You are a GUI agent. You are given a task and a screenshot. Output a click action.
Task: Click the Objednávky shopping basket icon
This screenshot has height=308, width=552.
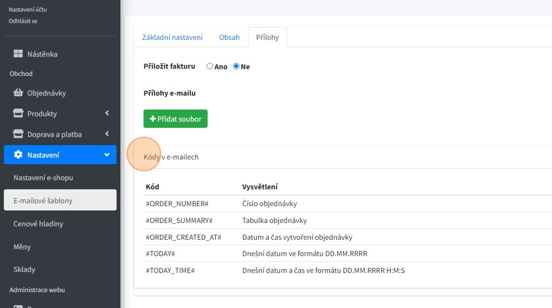(x=18, y=92)
